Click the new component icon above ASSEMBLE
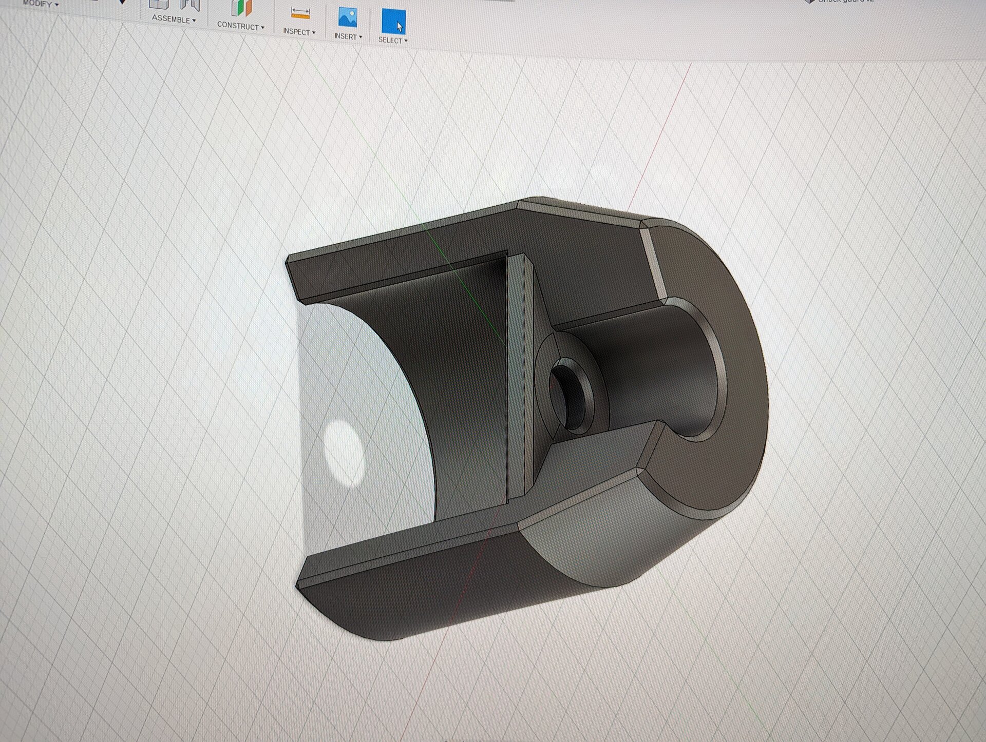Screen dimensions: 986x742 tap(159, 4)
